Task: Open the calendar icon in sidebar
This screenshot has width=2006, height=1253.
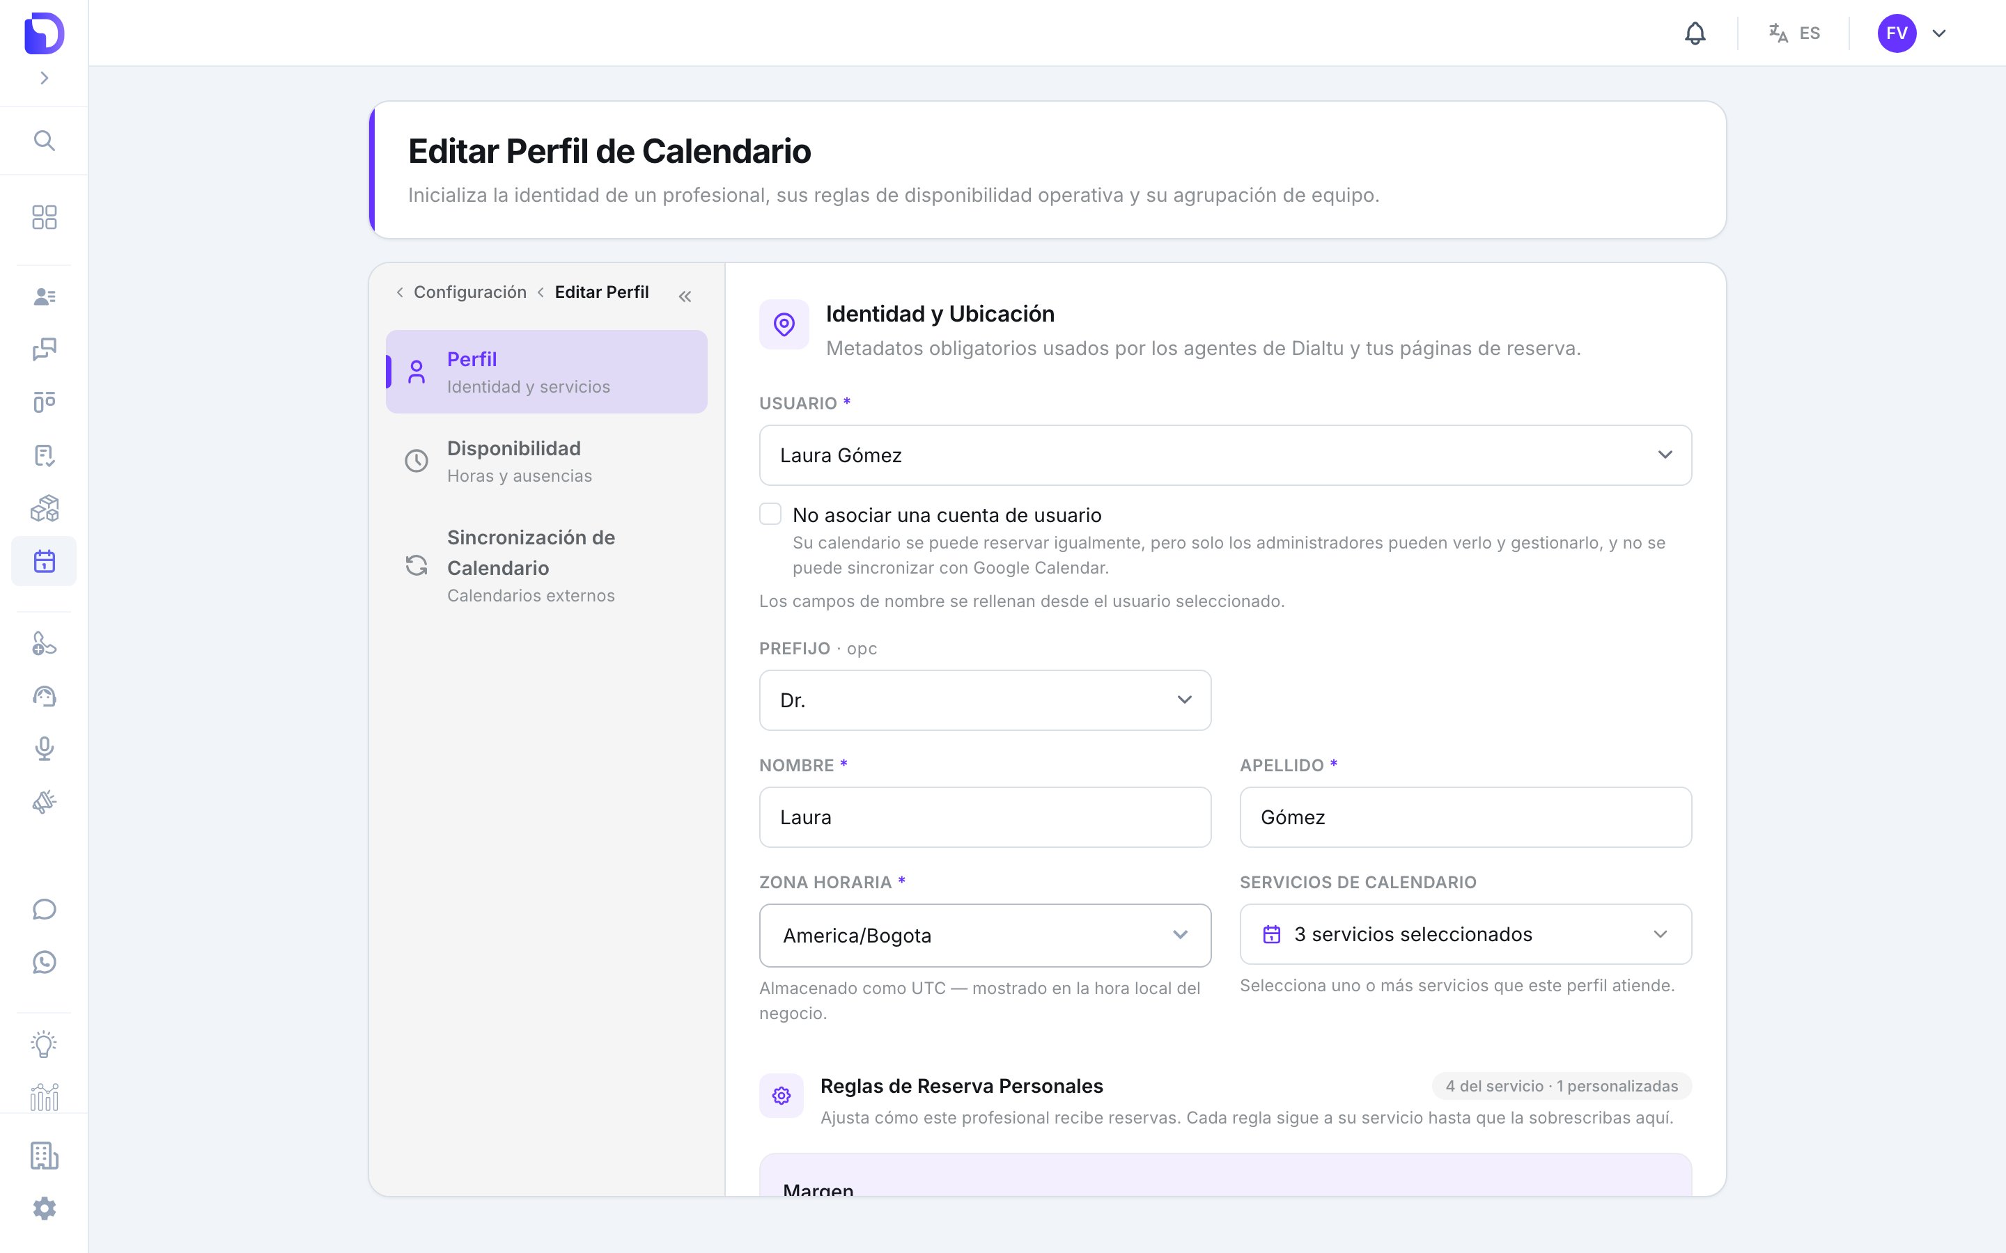Action: (x=45, y=561)
